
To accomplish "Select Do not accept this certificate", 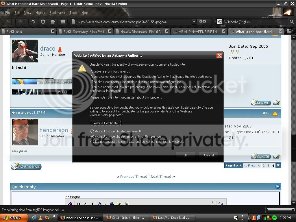I will (92, 142).
